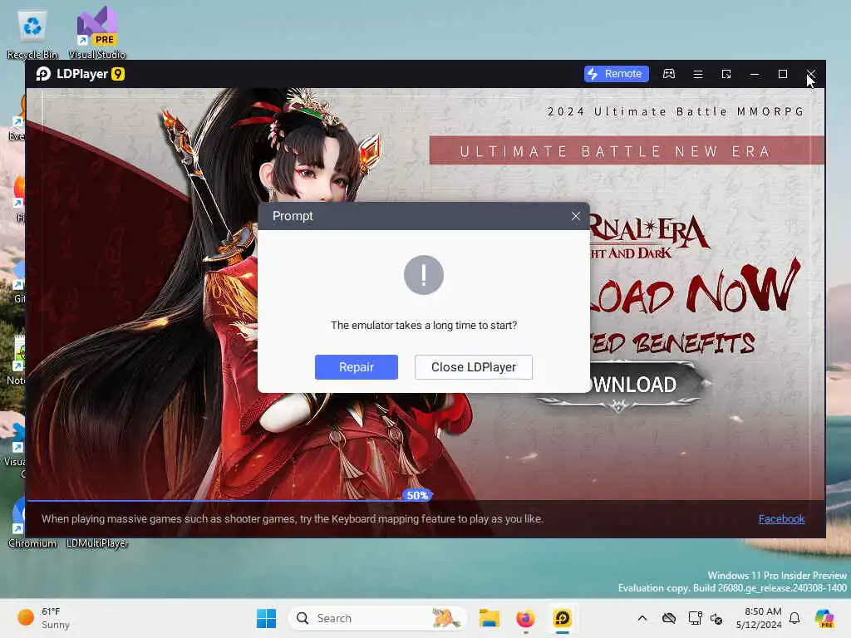Click the LDPlayer logo in title bar
This screenshot has width=851, height=638.
81,74
